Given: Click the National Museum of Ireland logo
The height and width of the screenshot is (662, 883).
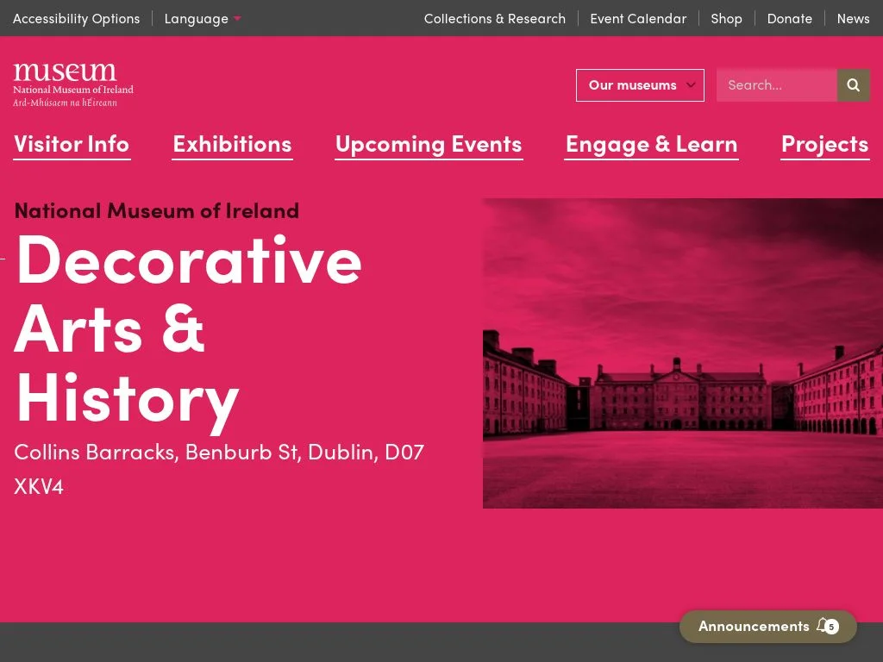Looking at the screenshot, I should point(73,84).
